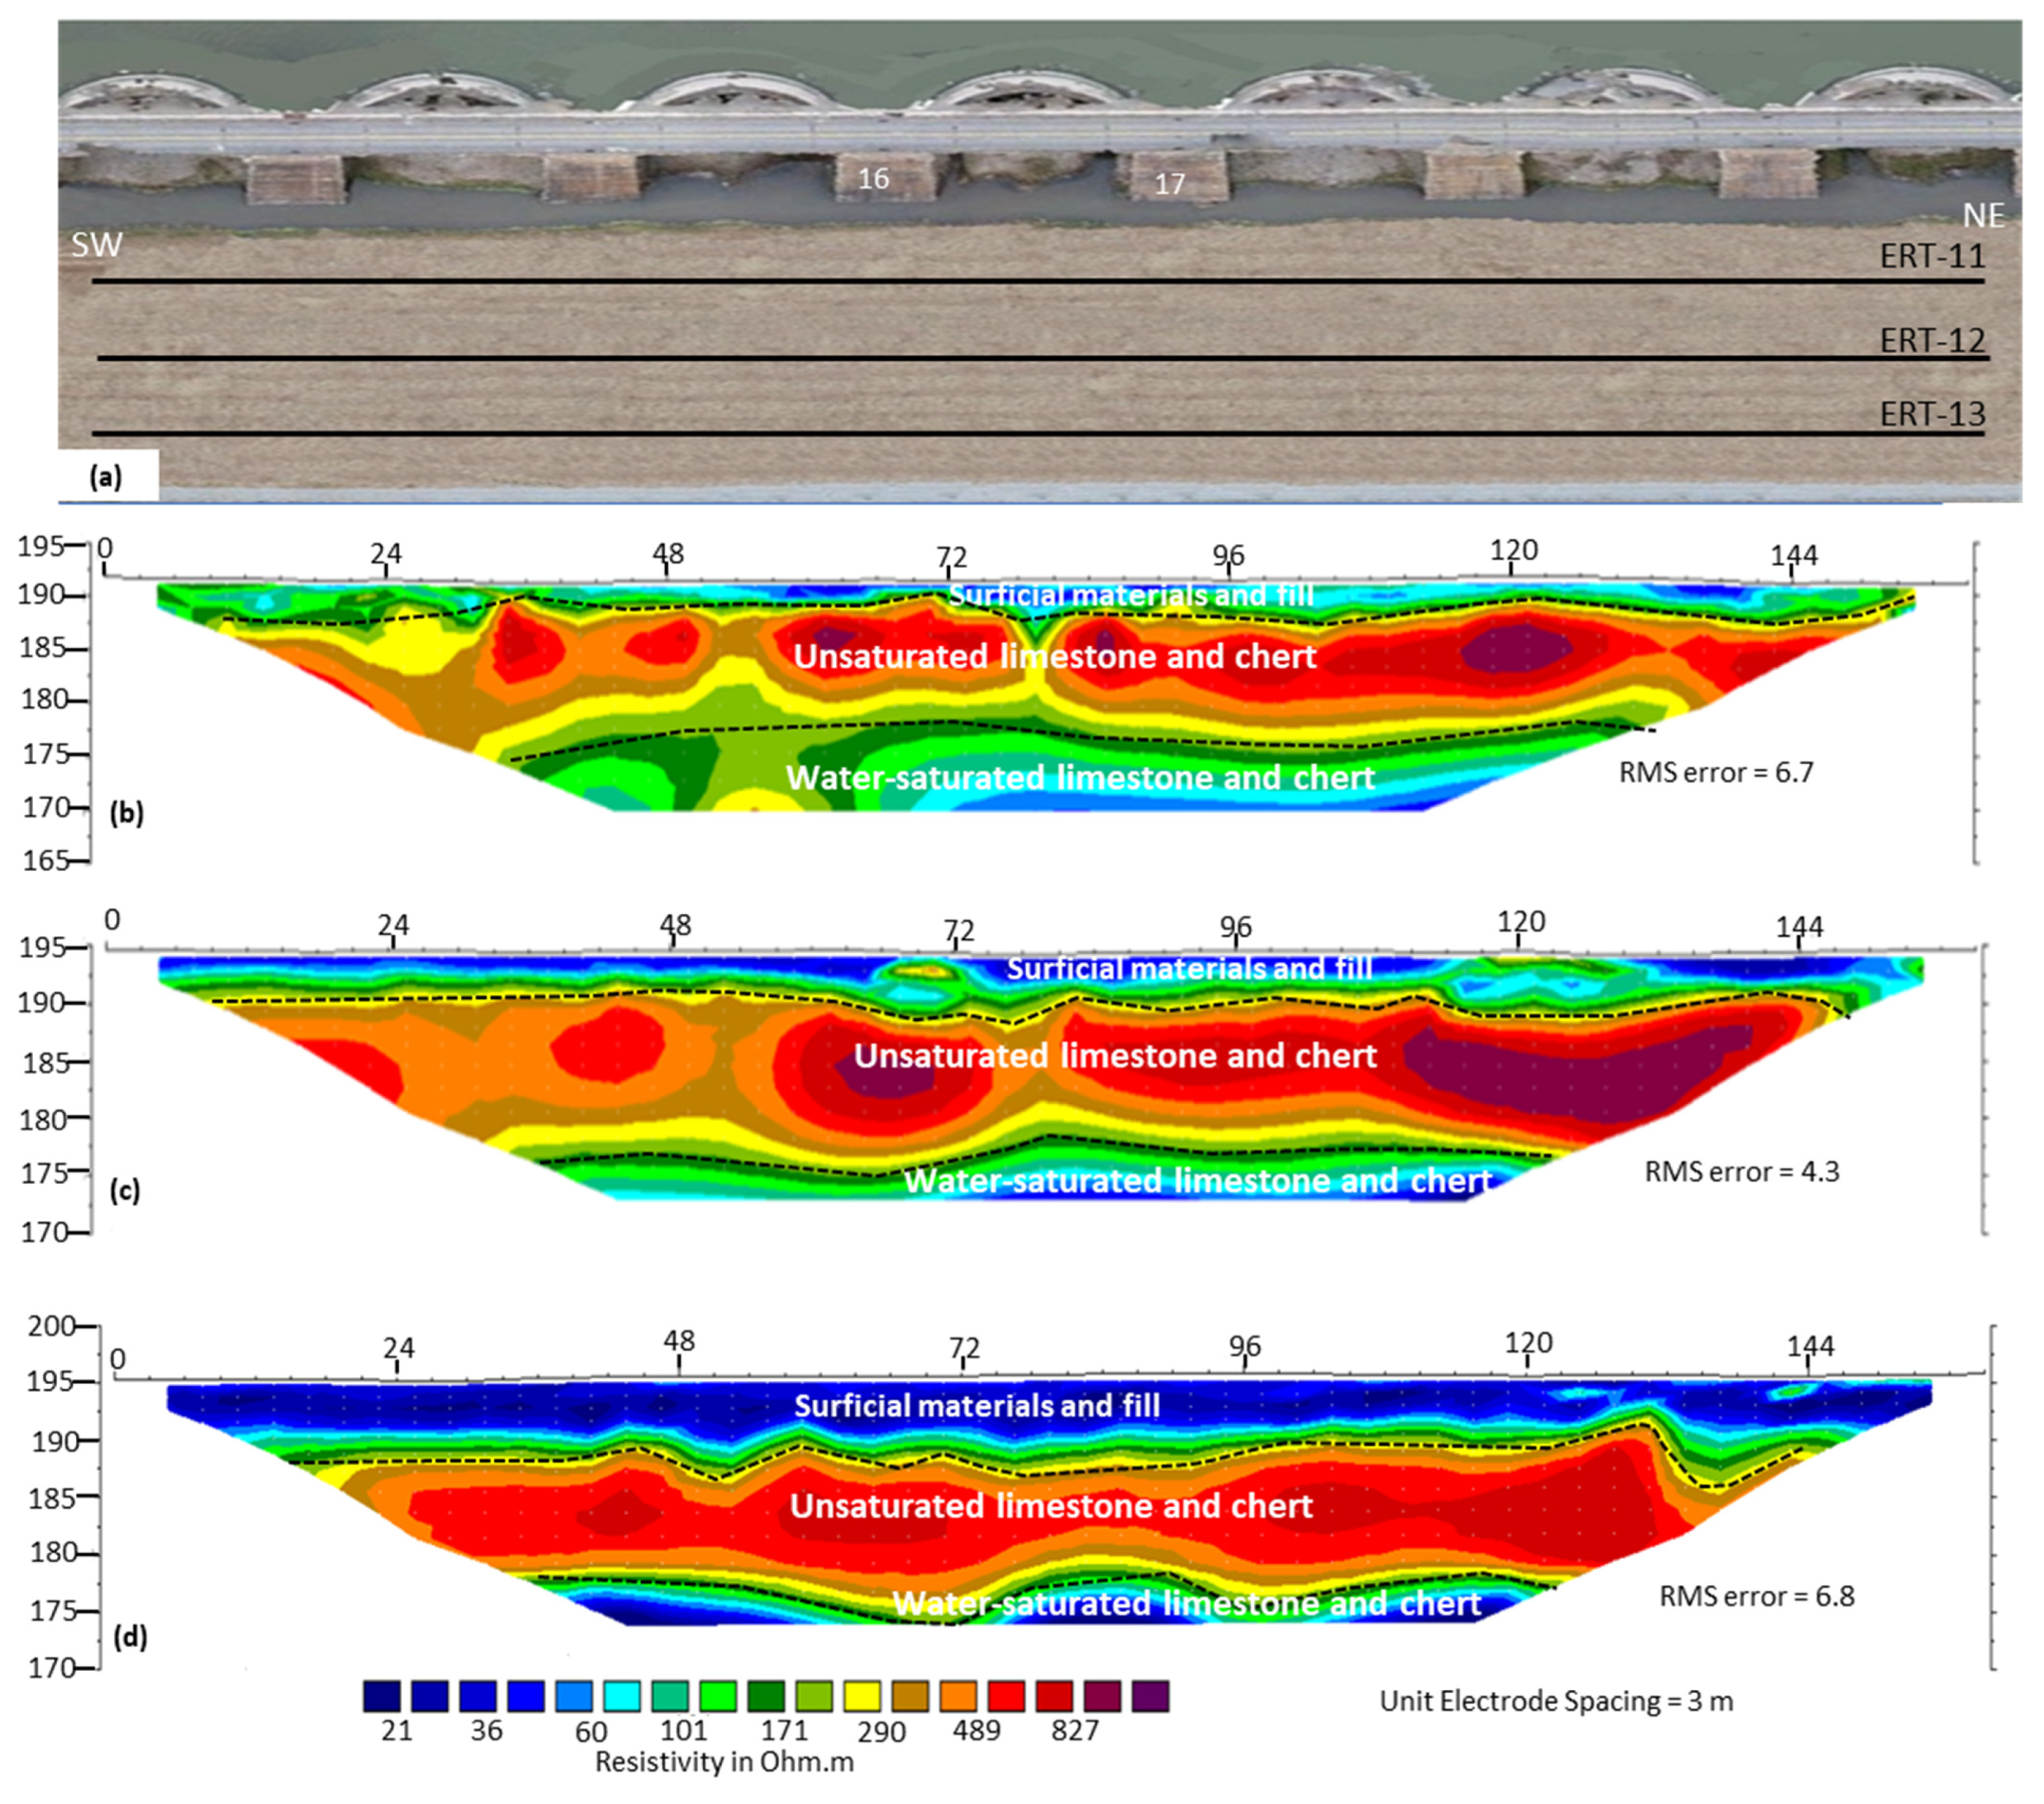The width and height of the screenshot is (2044, 1804).
Task: Click the purple legend swatch at far right
Action: point(1150,1697)
